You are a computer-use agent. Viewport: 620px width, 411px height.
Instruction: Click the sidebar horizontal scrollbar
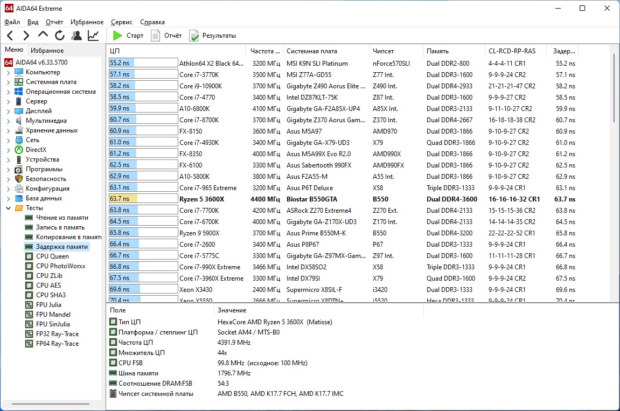point(51,404)
